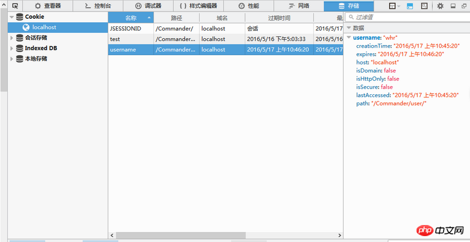Open toolbox settings gear
Viewport: 470px width, 242px height.
coord(440,6)
